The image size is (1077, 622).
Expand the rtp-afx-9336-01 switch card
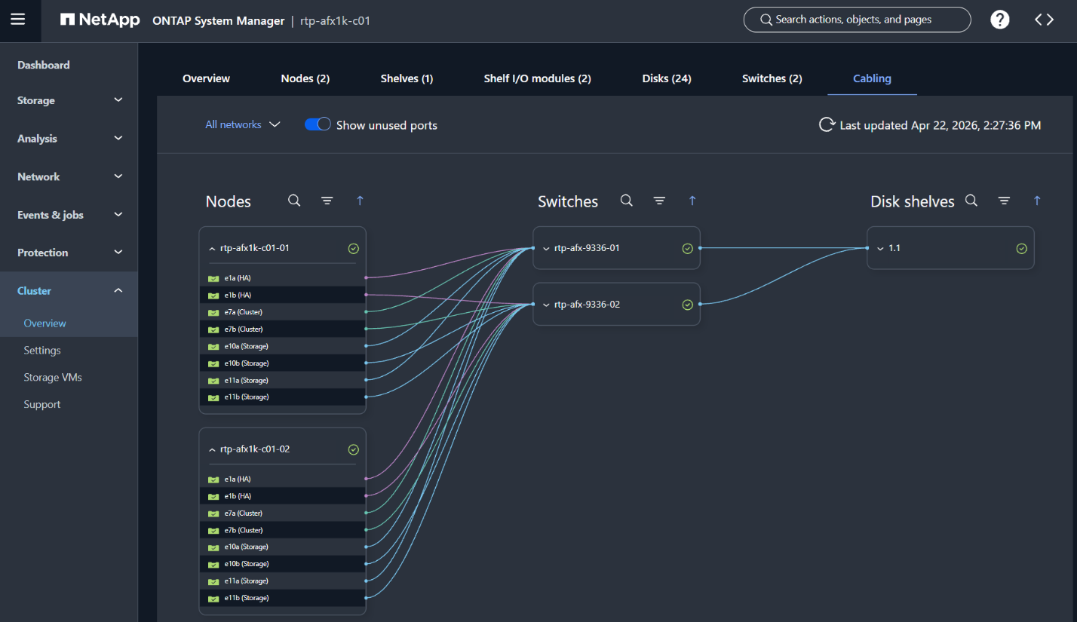point(546,248)
